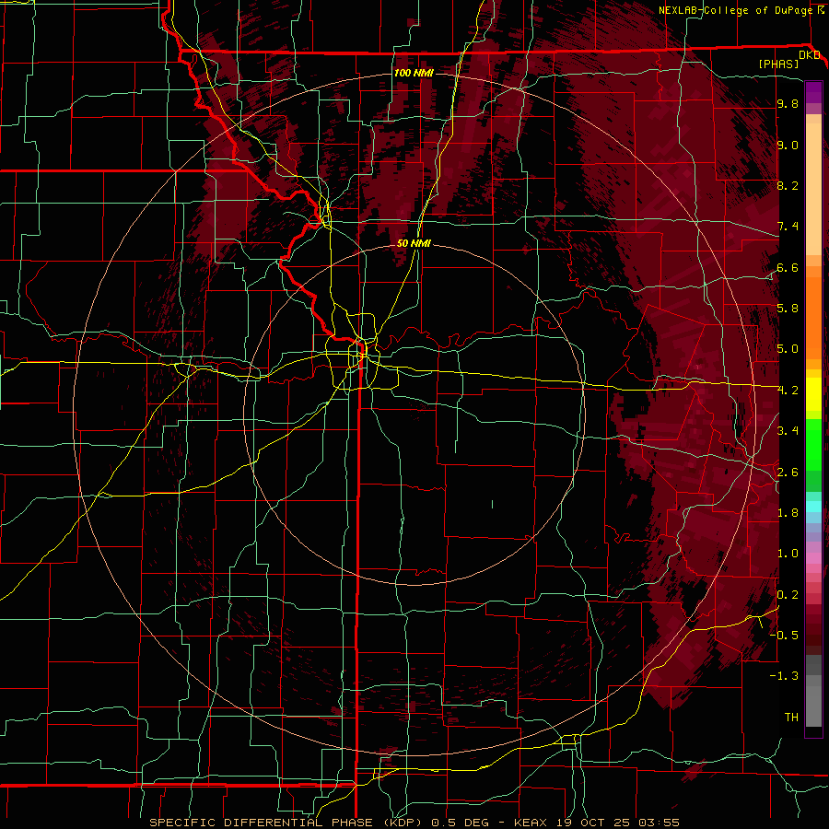The image size is (829, 829).
Task: Click the purple top color bar segment
Action: [x=813, y=92]
